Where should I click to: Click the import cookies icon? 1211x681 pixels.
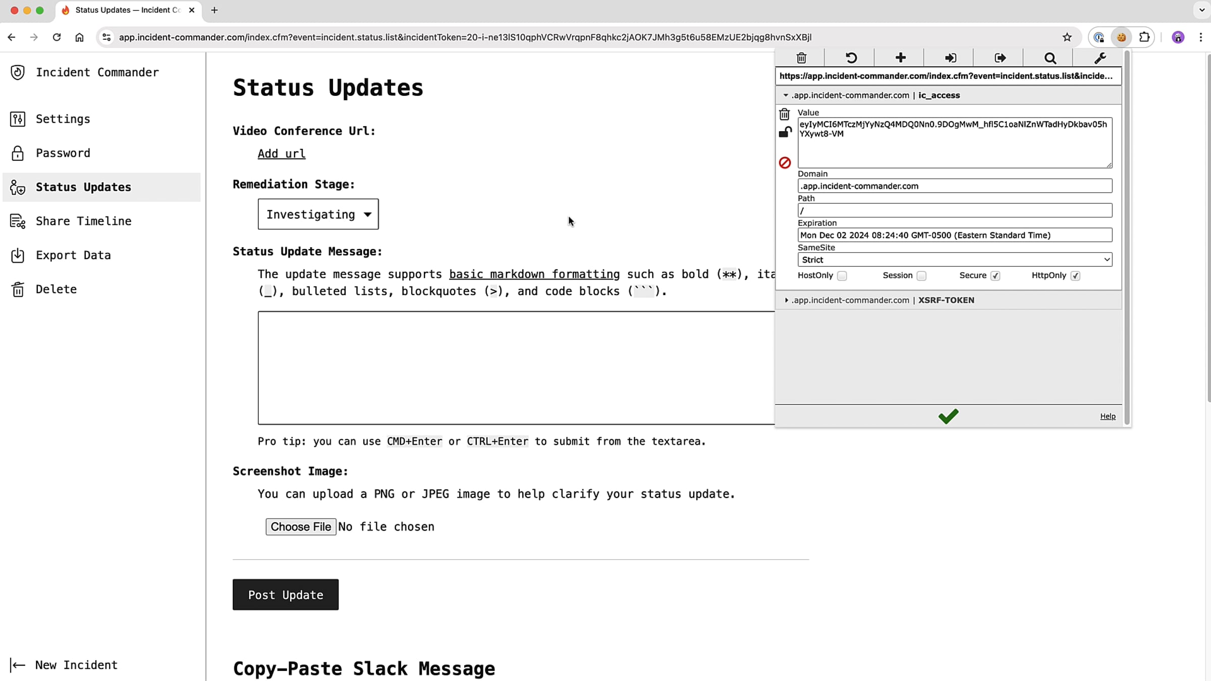pos(950,58)
